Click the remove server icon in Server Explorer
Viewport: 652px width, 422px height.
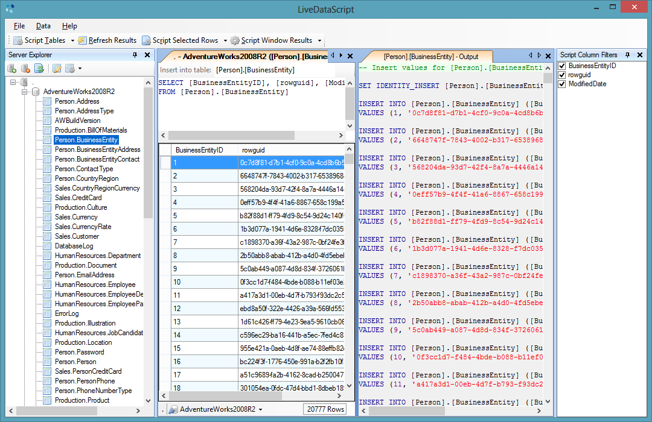pos(25,69)
